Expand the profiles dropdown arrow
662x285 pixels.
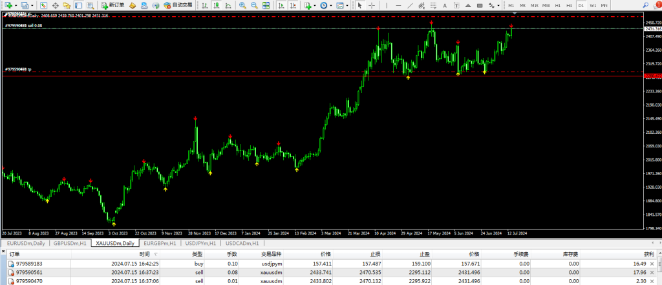[31, 5]
